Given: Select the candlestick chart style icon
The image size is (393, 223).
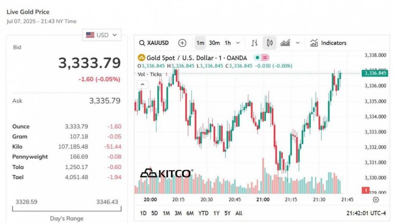Looking at the screenshot, I should point(270,43).
